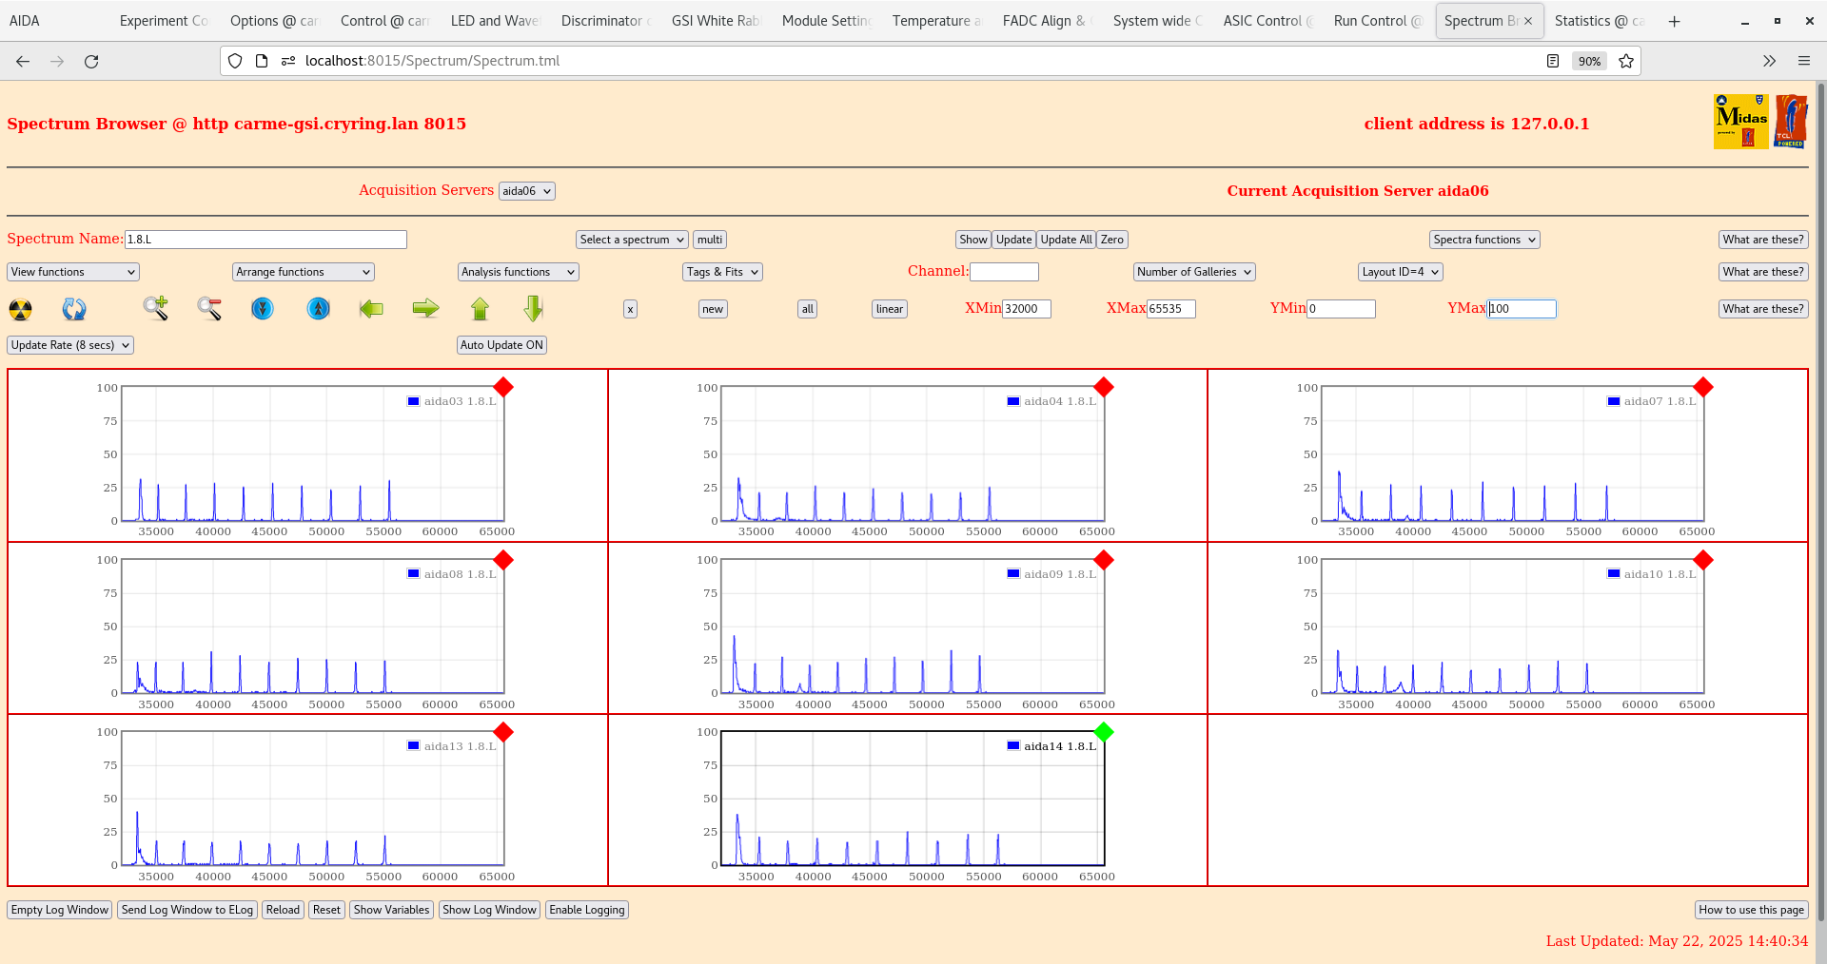
Task: Click inside the Channel input field
Action: point(1005,271)
